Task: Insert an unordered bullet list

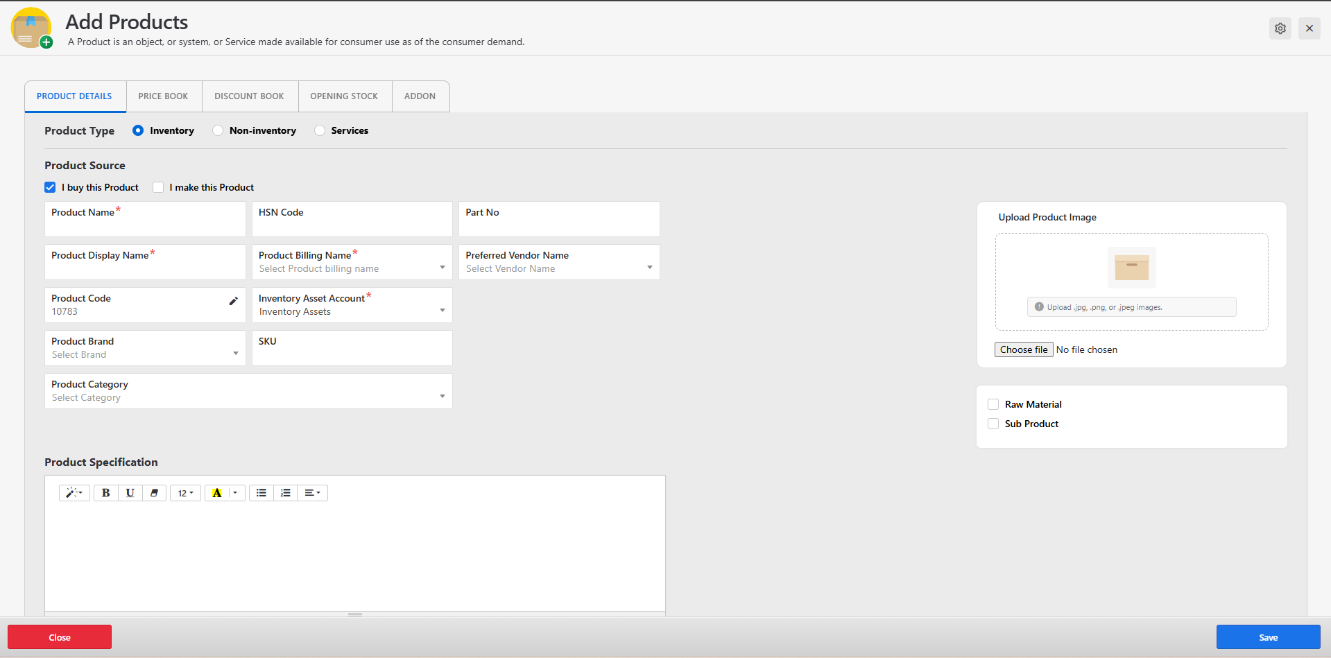Action: tap(261, 493)
